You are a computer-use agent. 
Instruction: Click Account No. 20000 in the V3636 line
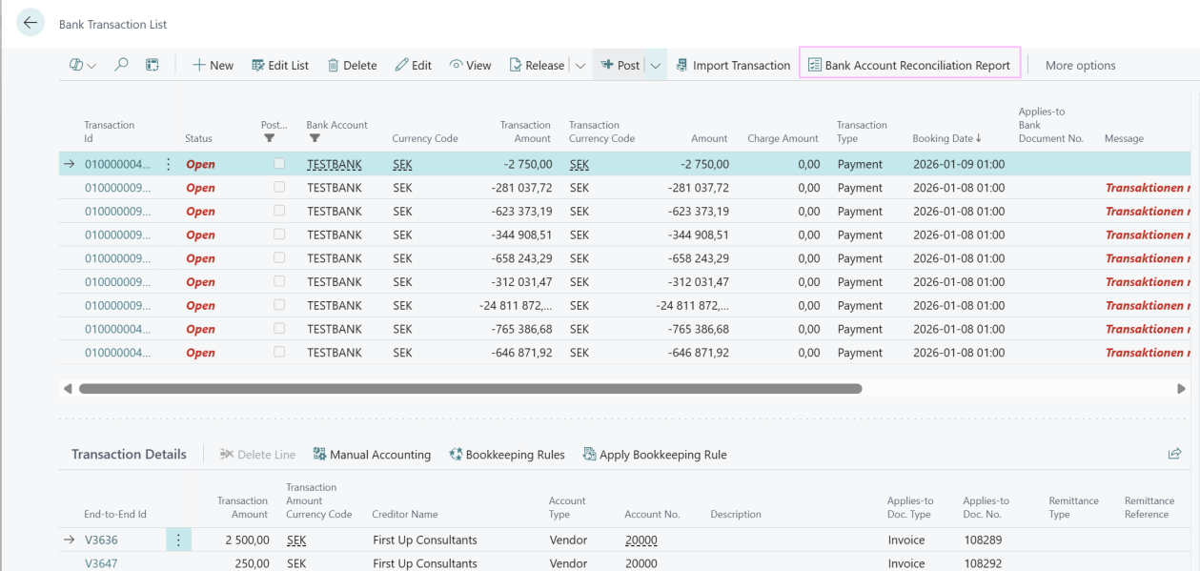641,540
